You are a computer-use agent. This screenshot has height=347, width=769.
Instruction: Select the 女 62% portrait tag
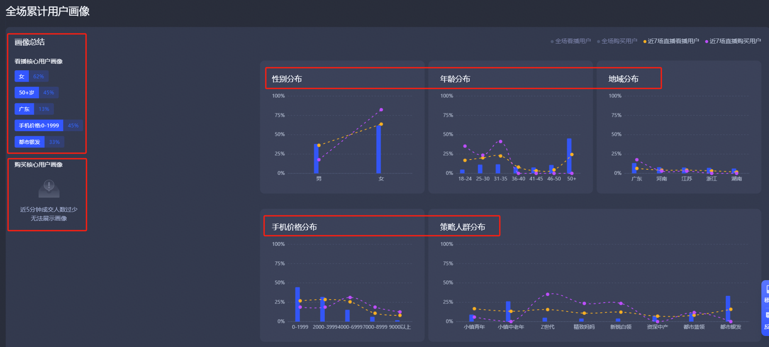(31, 76)
